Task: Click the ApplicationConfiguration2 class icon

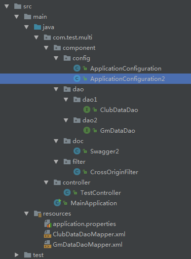Action: click(x=77, y=78)
